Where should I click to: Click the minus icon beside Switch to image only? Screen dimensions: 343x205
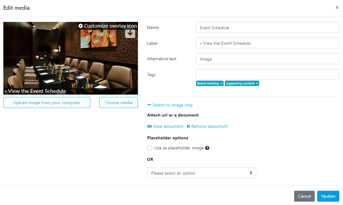tap(149, 105)
